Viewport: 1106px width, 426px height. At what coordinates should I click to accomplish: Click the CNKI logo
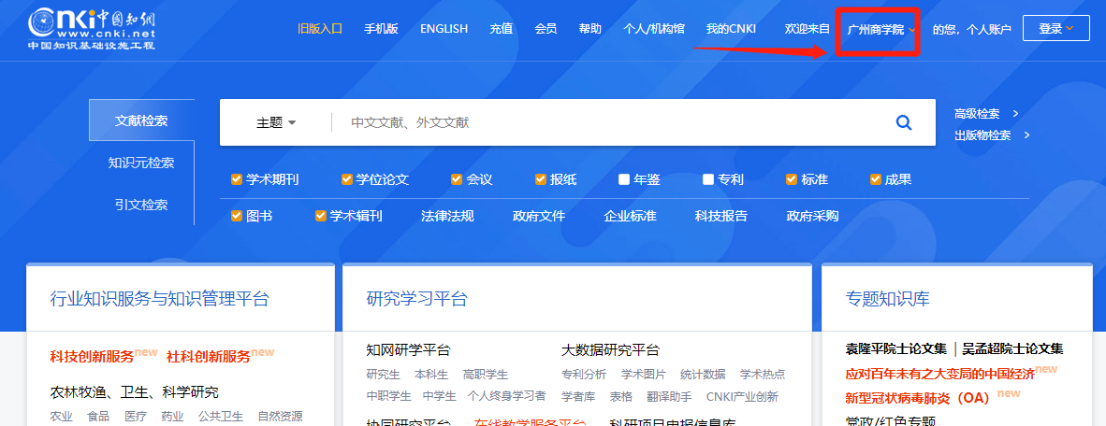90,29
